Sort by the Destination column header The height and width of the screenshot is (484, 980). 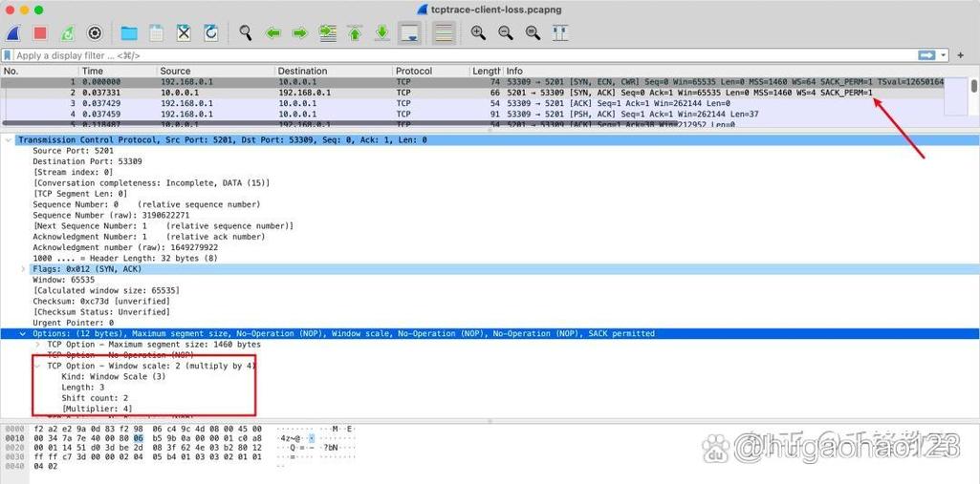[x=334, y=71]
